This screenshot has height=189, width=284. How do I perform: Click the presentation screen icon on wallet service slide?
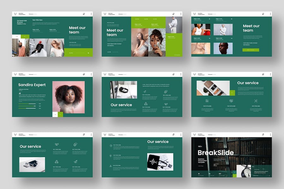pyautogui.click(x=231, y=101)
